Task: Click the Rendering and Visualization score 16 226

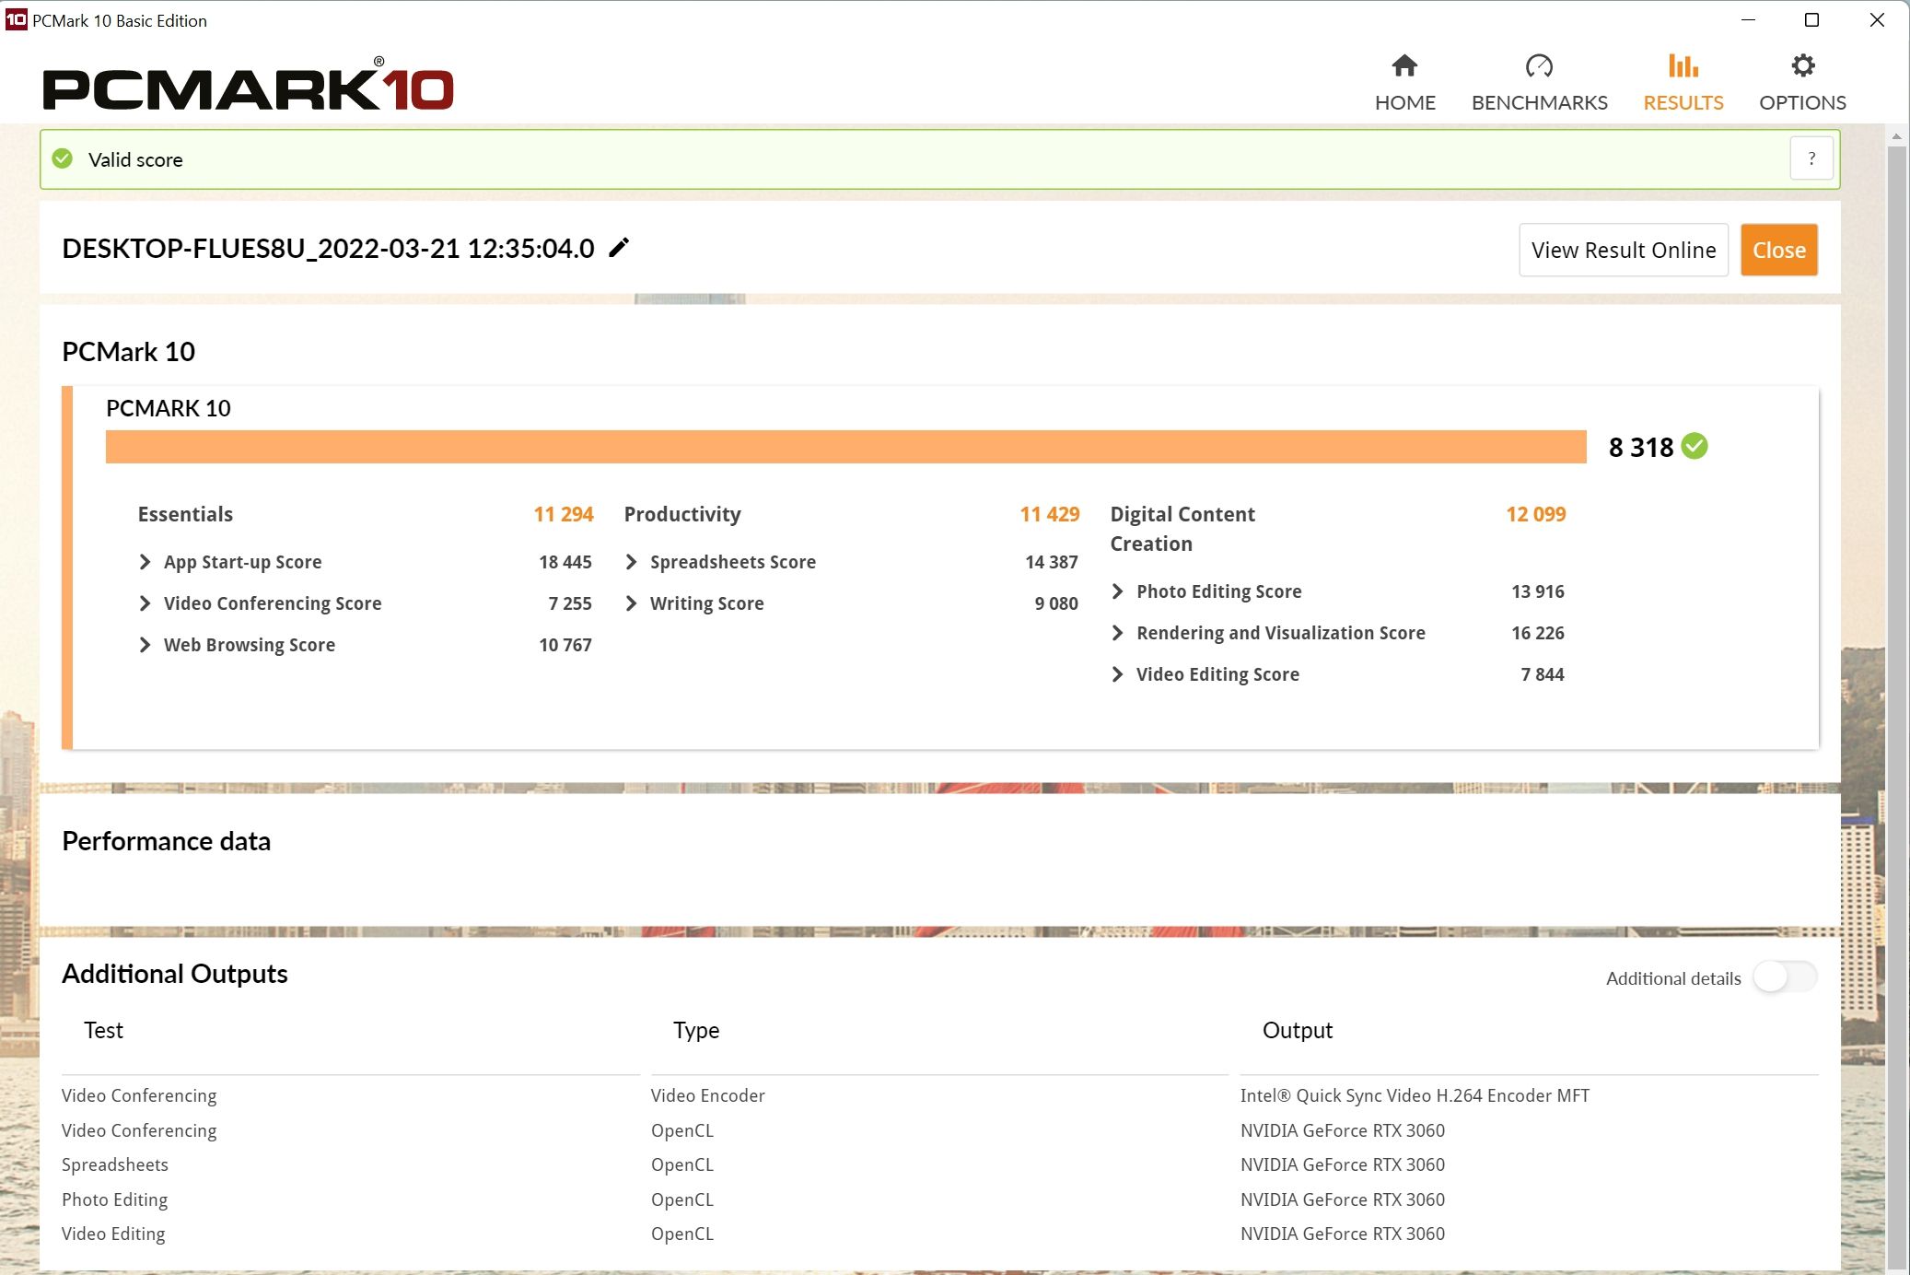Action: [x=1538, y=633]
